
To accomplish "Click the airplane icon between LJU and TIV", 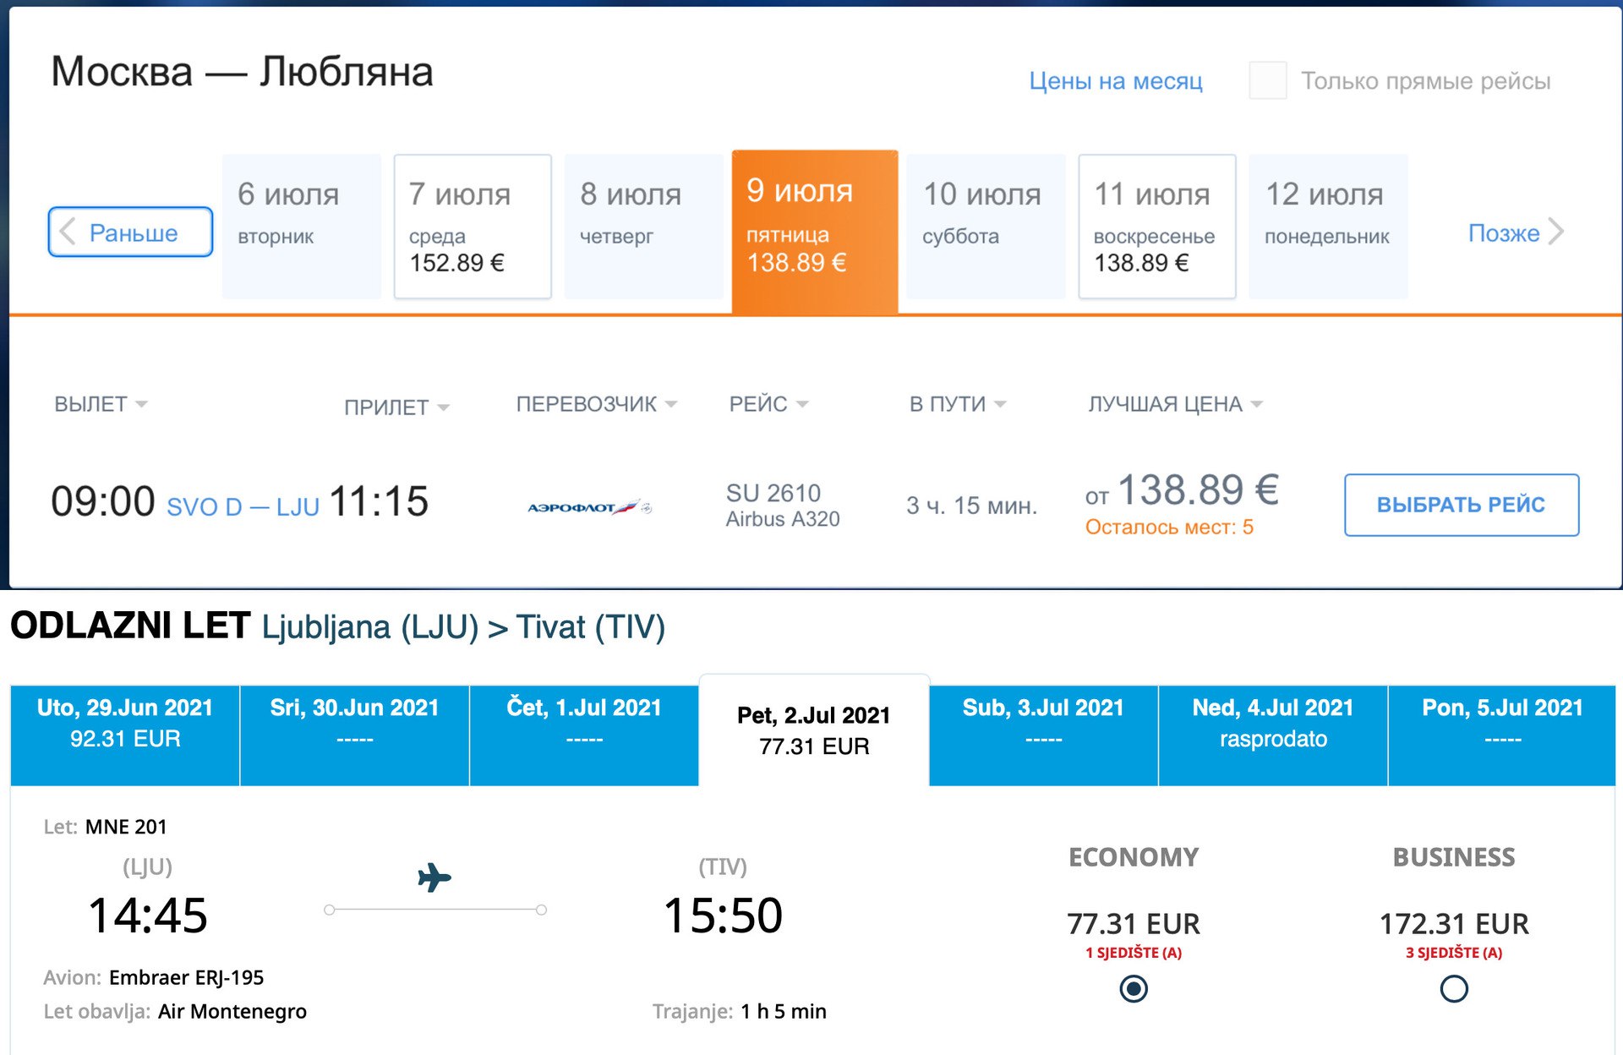I will tap(434, 877).
